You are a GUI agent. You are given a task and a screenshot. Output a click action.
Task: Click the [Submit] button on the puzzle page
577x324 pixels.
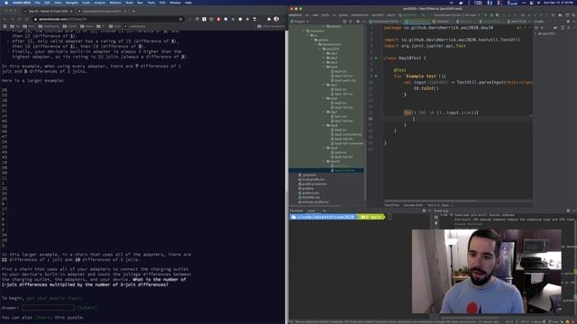(x=87, y=308)
